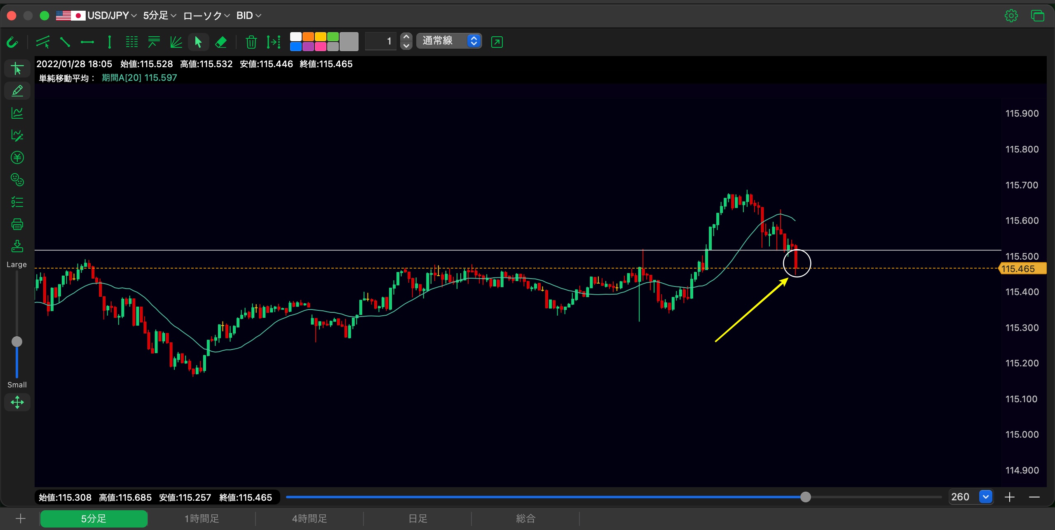Activate the pointer selection cursor
Viewport: 1055px width, 530px height.
198,42
